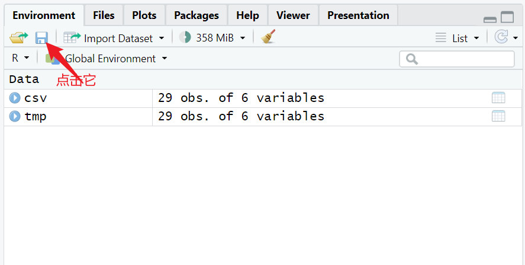This screenshot has height=265, width=525.
Task: Open the Help tab
Action: pyautogui.click(x=247, y=15)
